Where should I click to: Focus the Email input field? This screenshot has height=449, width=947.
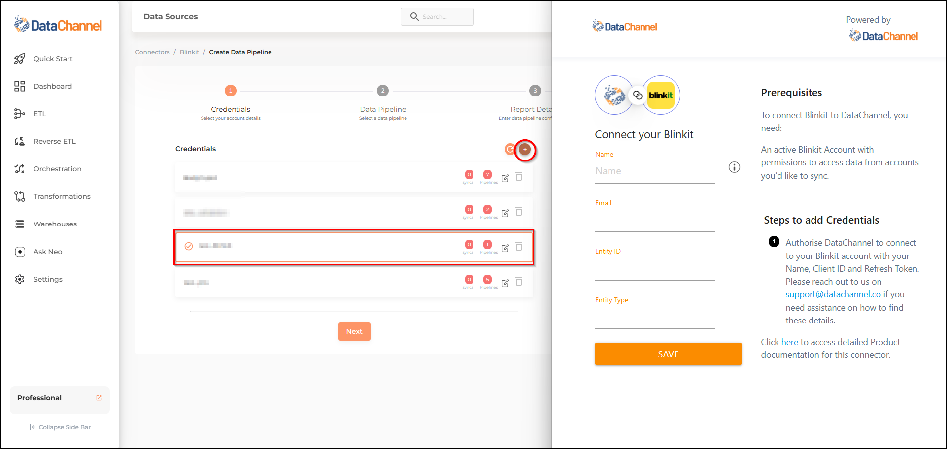click(x=655, y=220)
